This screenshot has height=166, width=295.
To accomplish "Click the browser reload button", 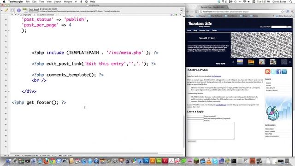I will (x=196, y=12).
